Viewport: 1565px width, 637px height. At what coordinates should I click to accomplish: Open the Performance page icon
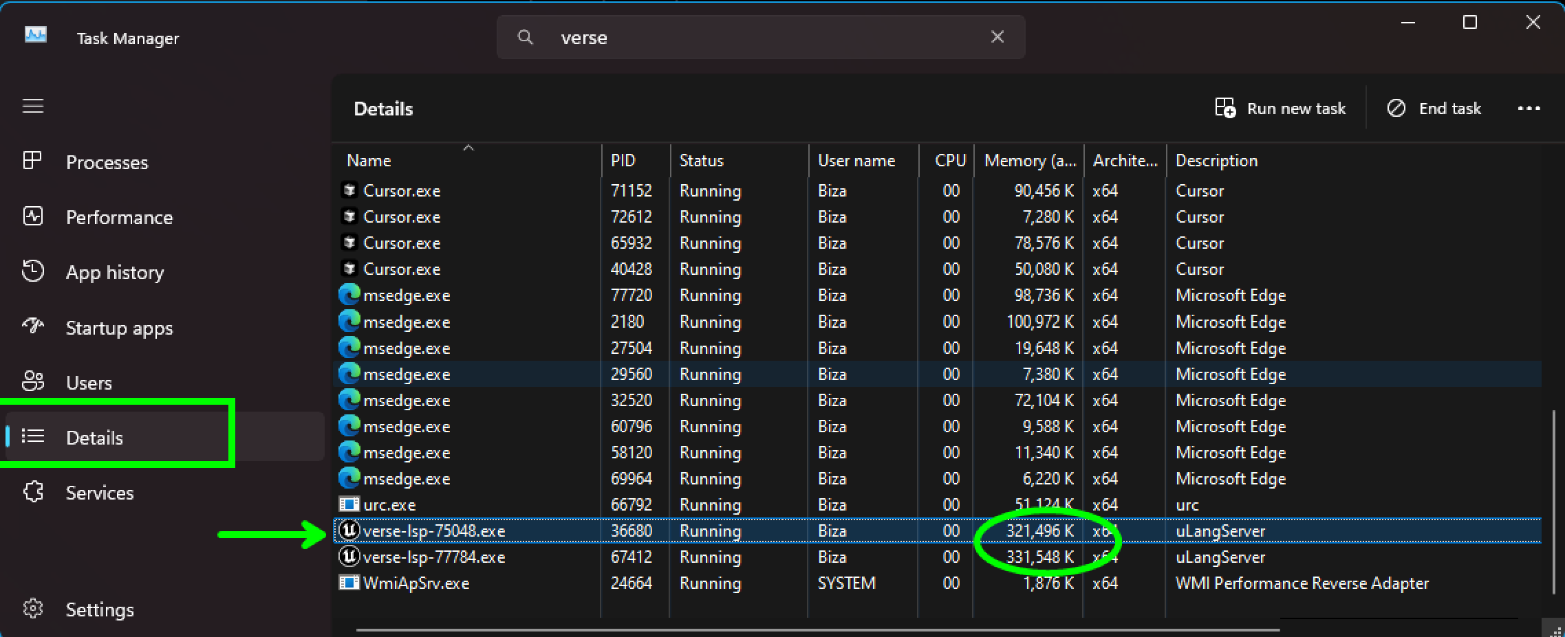pyautogui.click(x=32, y=216)
